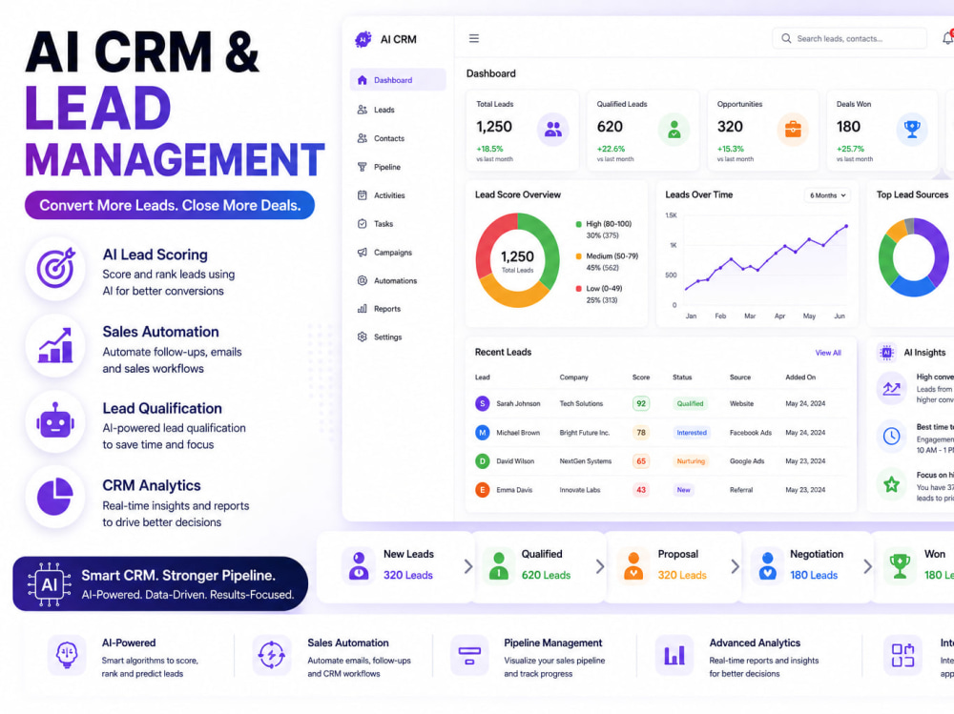Select the Negotiation pipeline stage icon
This screenshot has height=714, width=954.
[x=768, y=565]
